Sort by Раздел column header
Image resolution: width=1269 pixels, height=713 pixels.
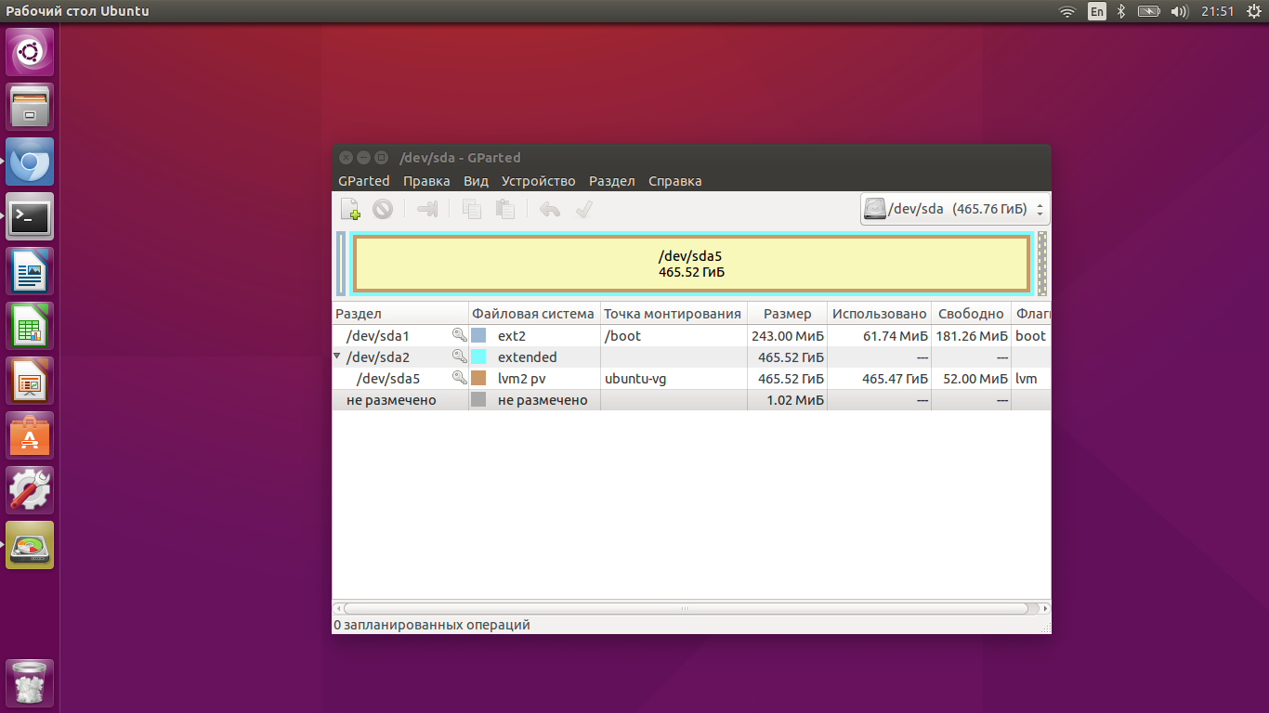[x=400, y=314]
